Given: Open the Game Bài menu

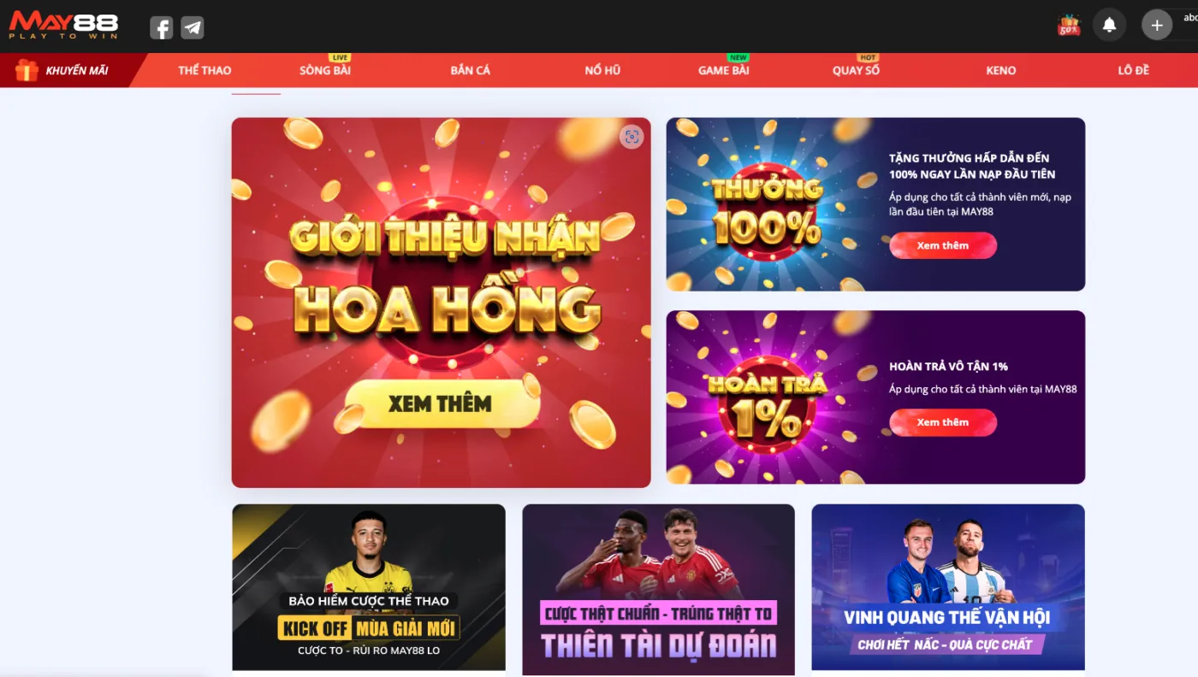Looking at the screenshot, I should (724, 70).
